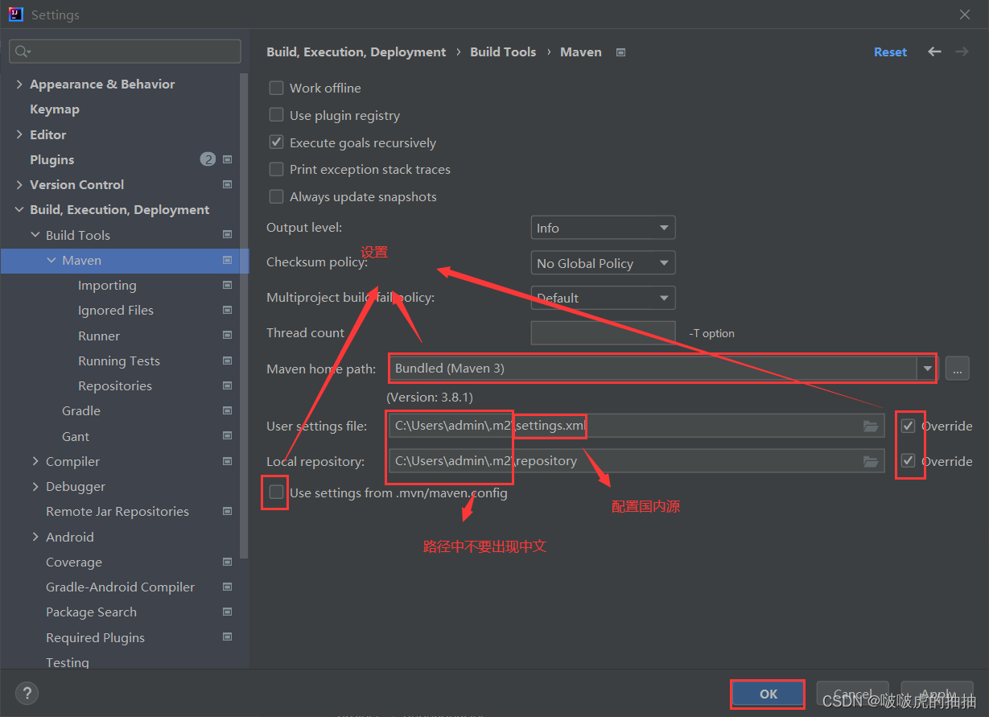Enable Work offline checkbox
989x717 pixels.
276,88
